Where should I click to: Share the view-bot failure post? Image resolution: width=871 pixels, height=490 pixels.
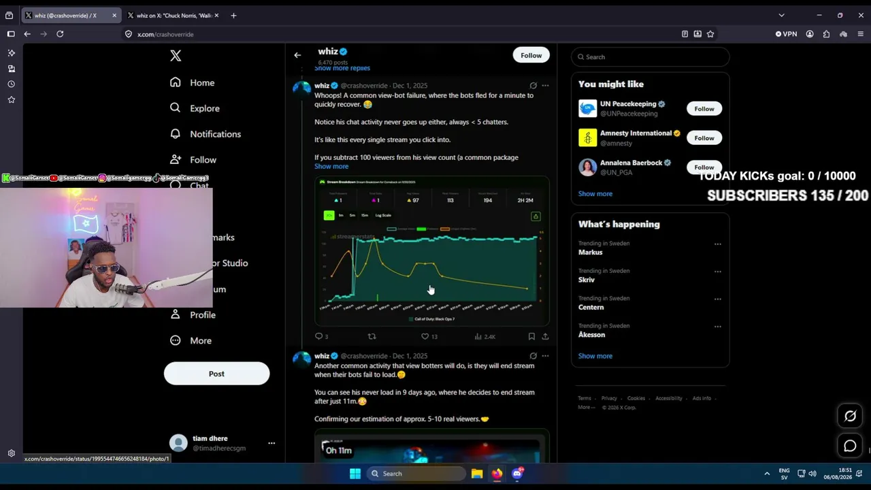click(x=545, y=336)
